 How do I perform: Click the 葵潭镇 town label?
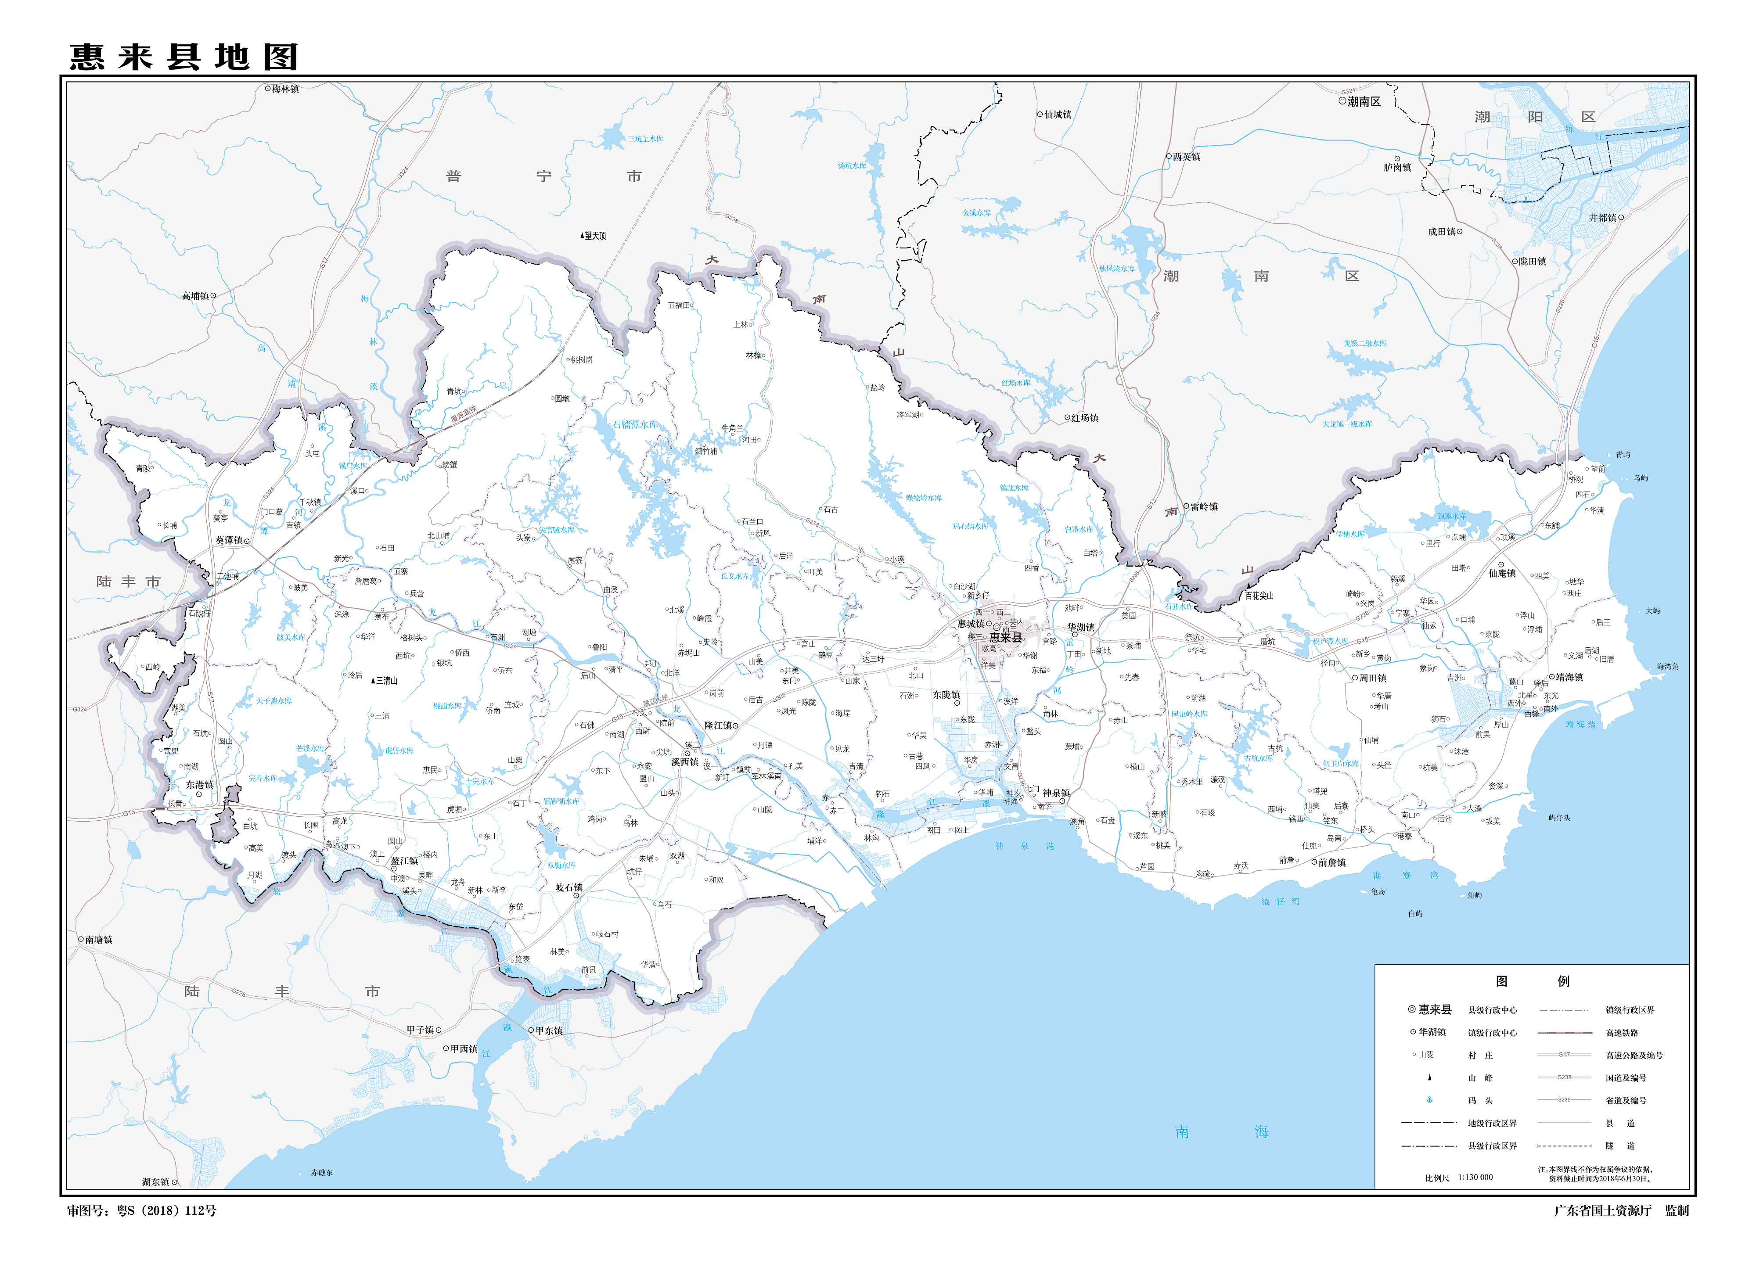point(228,540)
